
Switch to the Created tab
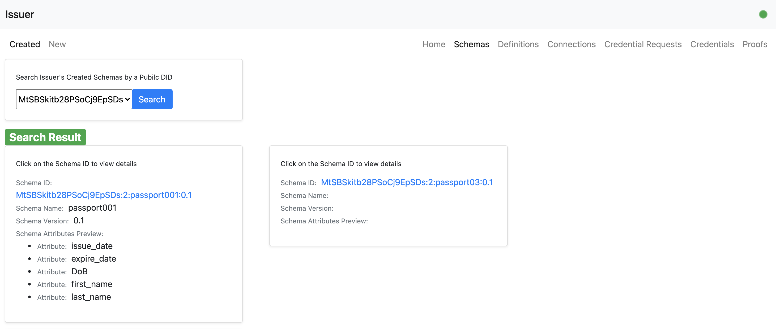pyautogui.click(x=25, y=44)
